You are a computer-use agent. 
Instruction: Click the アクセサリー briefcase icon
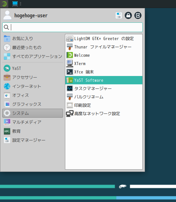tap(7, 77)
